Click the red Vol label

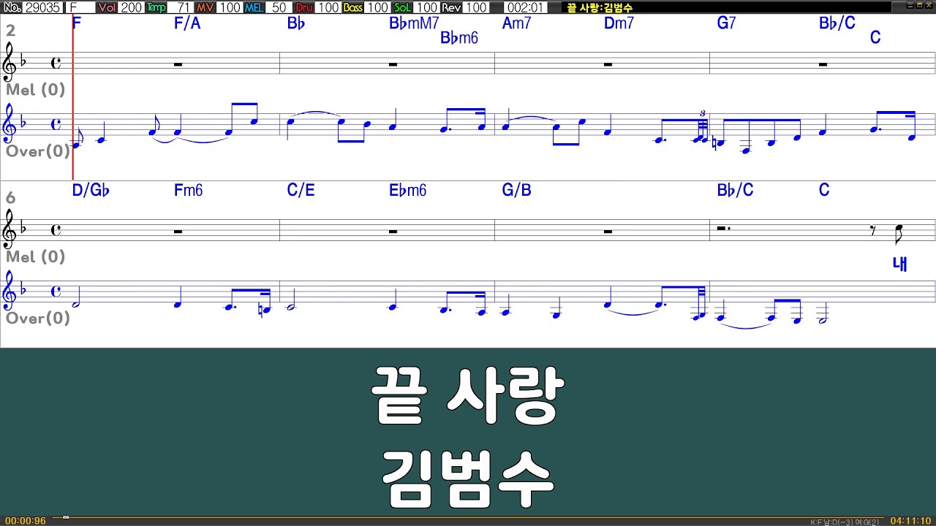(x=107, y=7)
